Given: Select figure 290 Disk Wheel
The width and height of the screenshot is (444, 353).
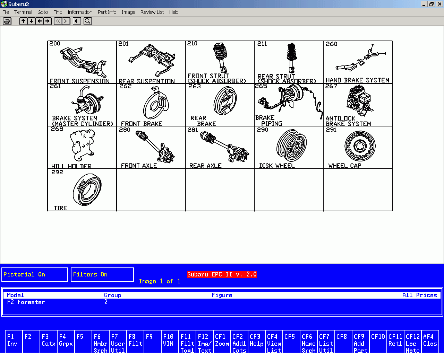Looking at the screenshot, I should coord(289,148).
